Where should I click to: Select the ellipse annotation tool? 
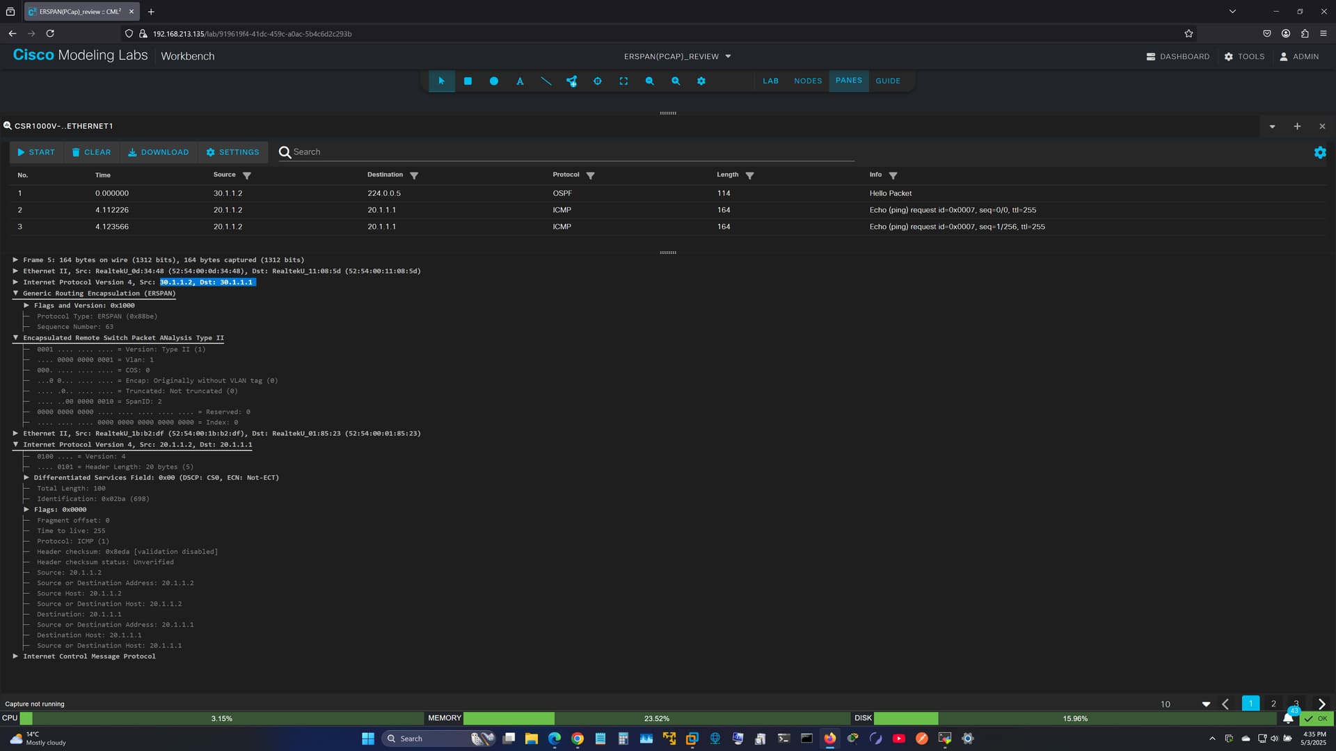click(493, 81)
